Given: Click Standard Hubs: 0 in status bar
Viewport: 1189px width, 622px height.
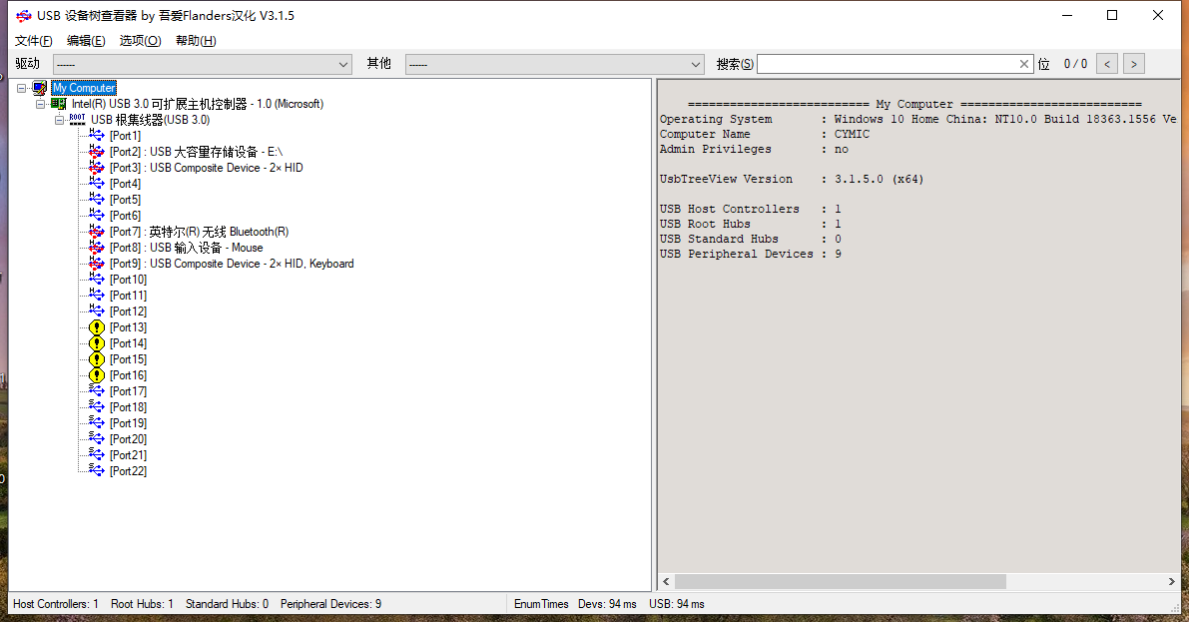Looking at the screenshot, I should click(227, 604).
